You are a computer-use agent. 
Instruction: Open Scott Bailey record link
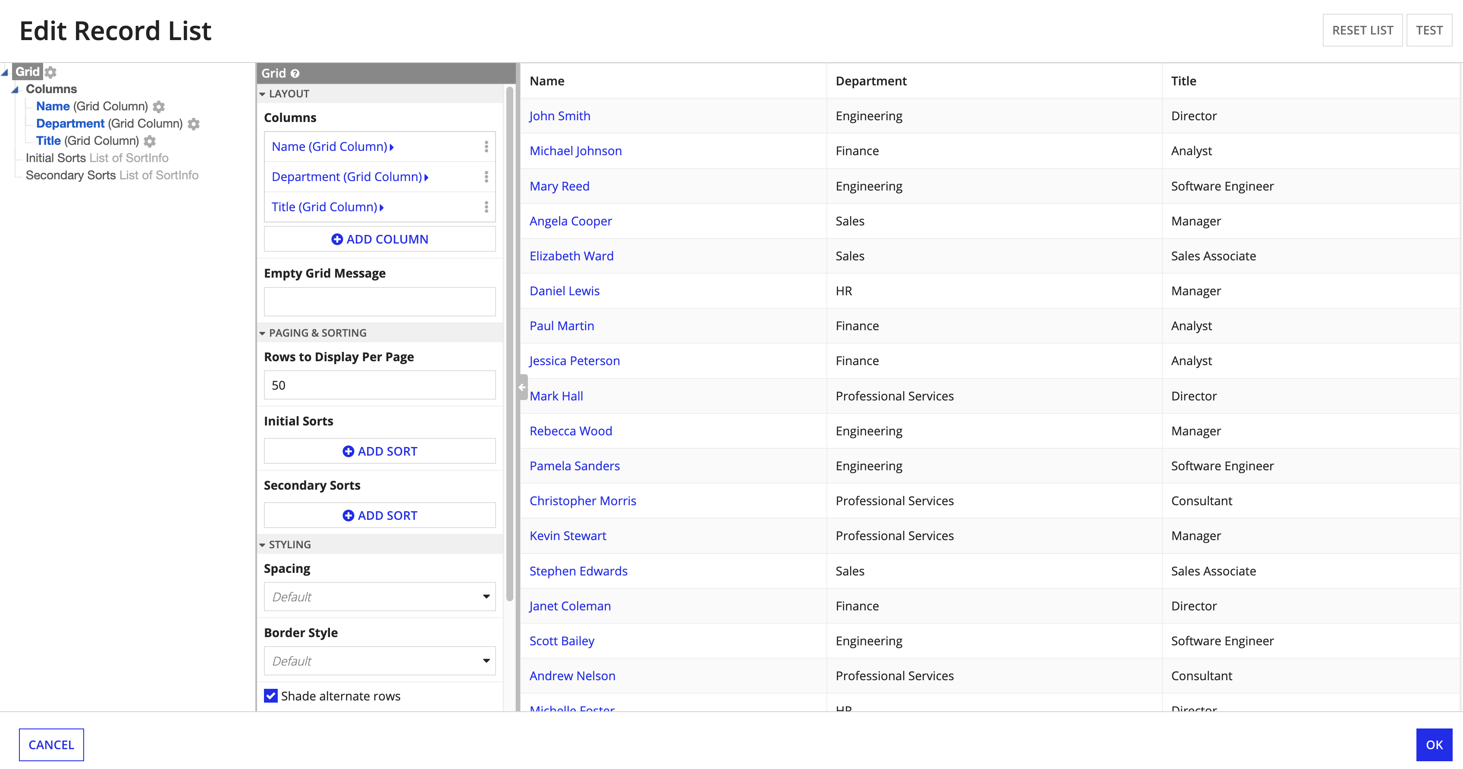point(562,641)
